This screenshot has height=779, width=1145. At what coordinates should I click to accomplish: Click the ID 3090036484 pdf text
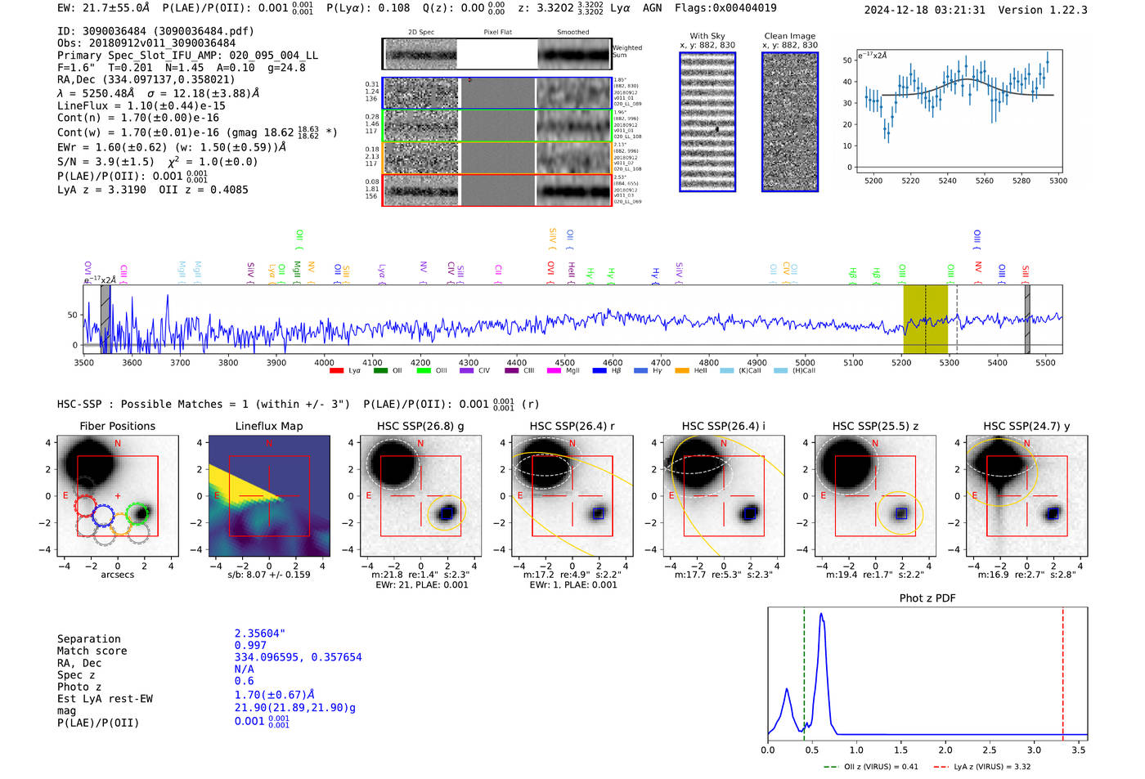155,31
